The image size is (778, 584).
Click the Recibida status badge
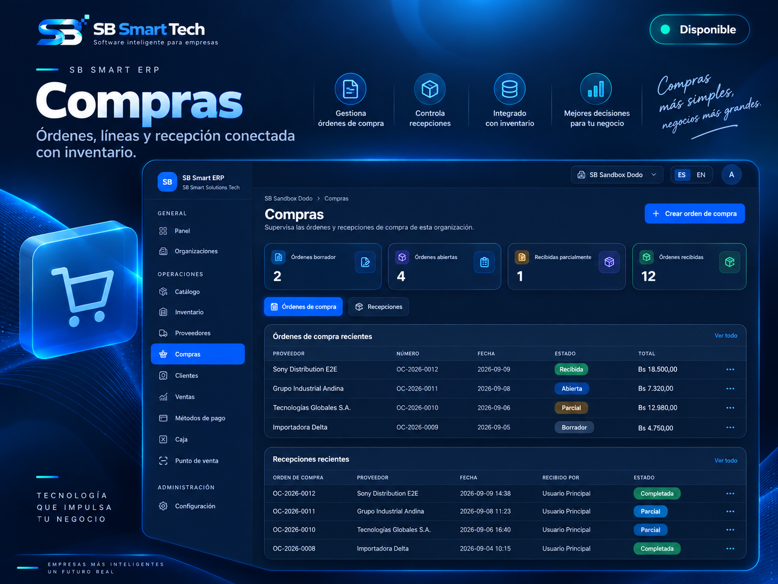(571, 369)
